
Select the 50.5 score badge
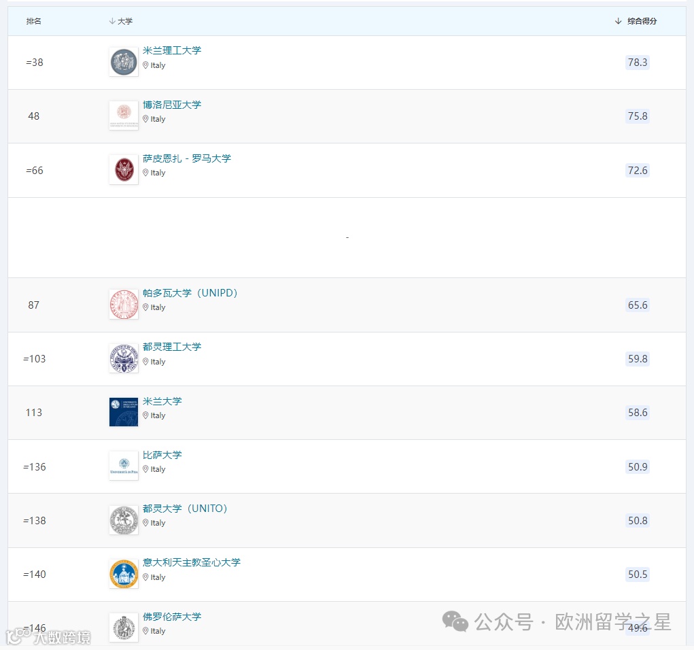(638, 575)
